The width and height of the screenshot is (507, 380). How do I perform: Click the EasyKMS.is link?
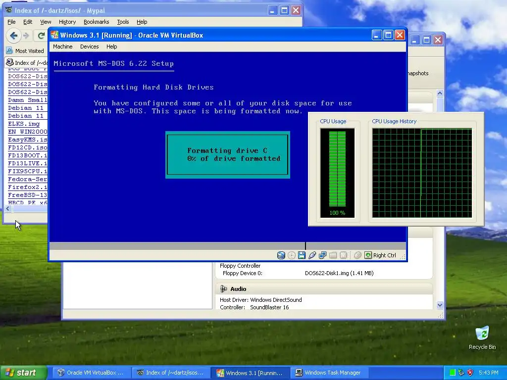pyautogui.click(x=28, y=140)
